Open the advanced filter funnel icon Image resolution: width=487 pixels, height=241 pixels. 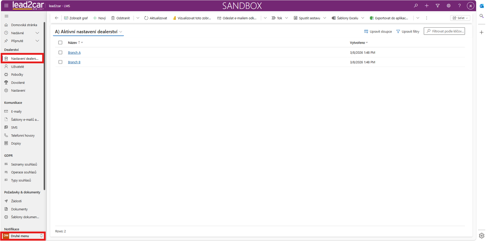point(438,5)
